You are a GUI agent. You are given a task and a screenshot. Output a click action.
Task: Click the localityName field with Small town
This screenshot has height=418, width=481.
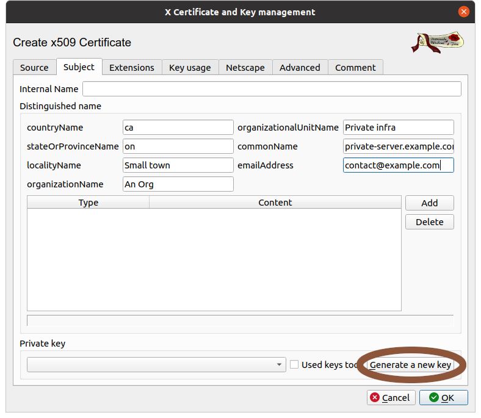tap(178, 165)
